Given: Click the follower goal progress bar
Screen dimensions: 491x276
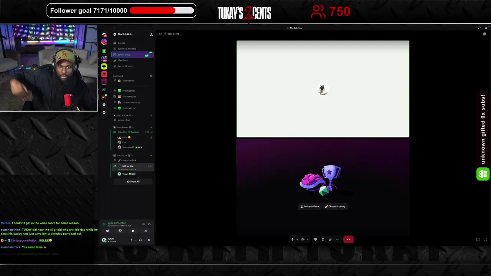Looking at the screenshot, I should (x=162, y=10).
